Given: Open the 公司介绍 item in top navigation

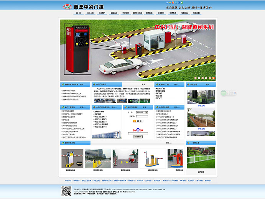Looking at the screenshot, I should (90, 13).
